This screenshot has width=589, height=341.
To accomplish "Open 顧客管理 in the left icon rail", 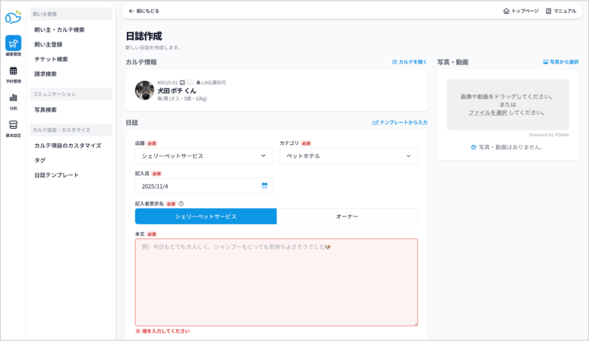I will point(13,45).
